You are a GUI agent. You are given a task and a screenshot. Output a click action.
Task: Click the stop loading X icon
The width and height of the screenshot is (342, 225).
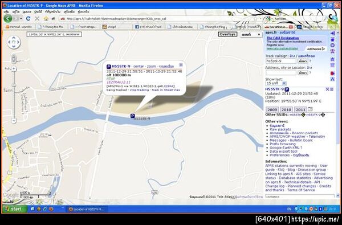coord(37,19)
